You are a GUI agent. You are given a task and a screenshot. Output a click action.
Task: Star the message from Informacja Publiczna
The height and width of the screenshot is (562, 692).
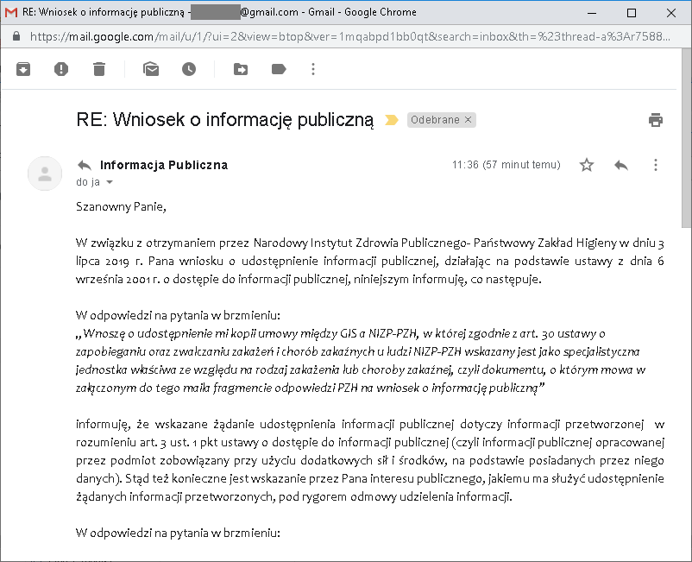click(587, 165)
